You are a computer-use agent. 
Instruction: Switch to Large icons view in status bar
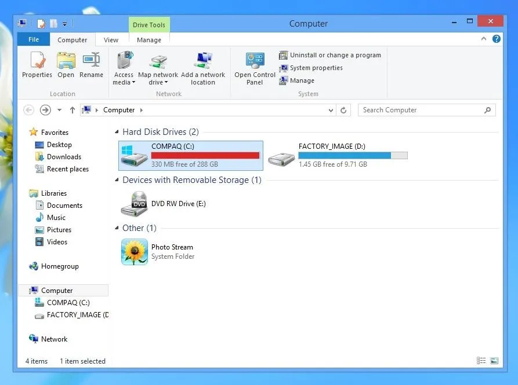494,361
